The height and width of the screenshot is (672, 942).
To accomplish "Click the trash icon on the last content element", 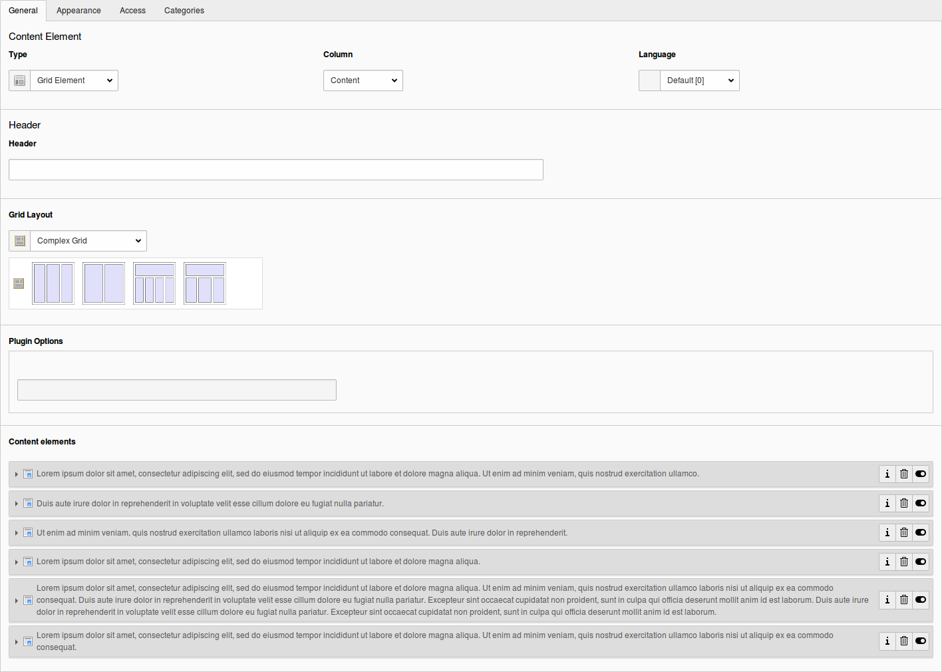I will [903, 641].
